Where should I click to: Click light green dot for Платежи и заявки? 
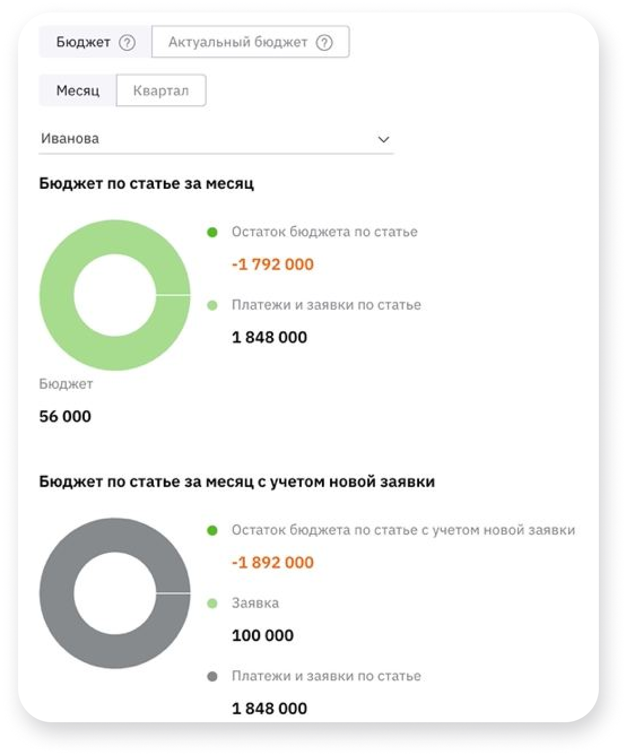click(212, 306)
